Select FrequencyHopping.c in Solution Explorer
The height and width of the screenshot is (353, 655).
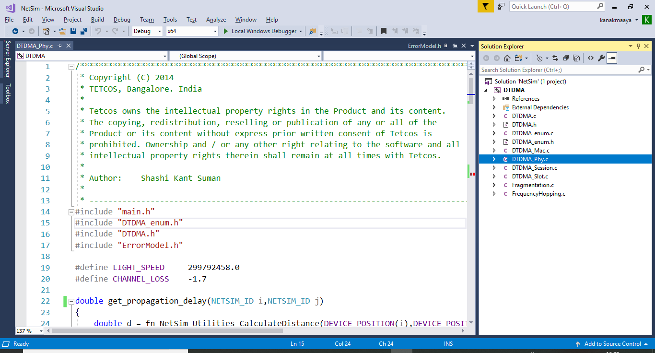[538, 194]
